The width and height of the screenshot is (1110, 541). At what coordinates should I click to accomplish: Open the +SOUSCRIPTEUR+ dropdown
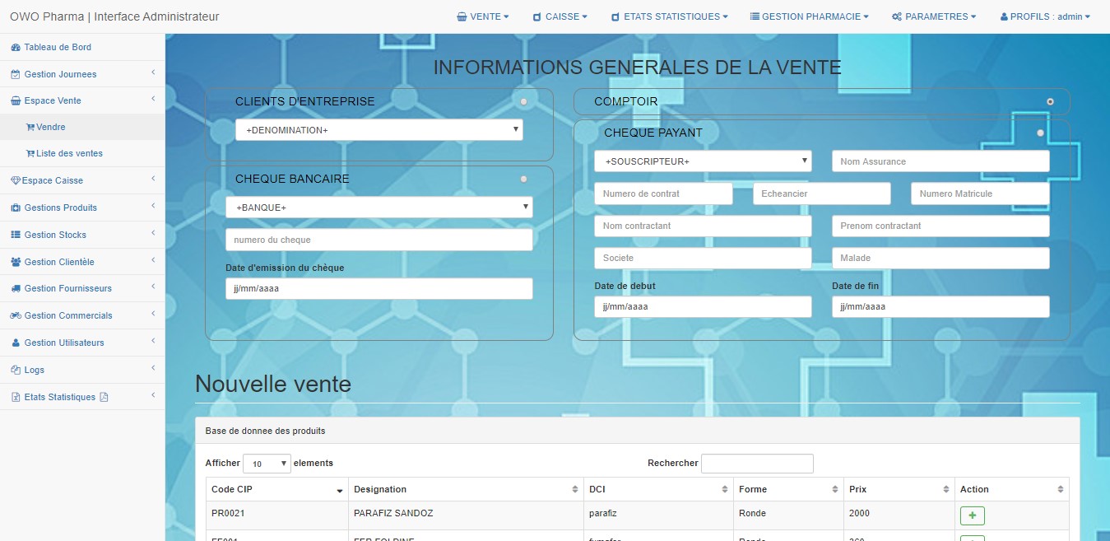[703, 161]
